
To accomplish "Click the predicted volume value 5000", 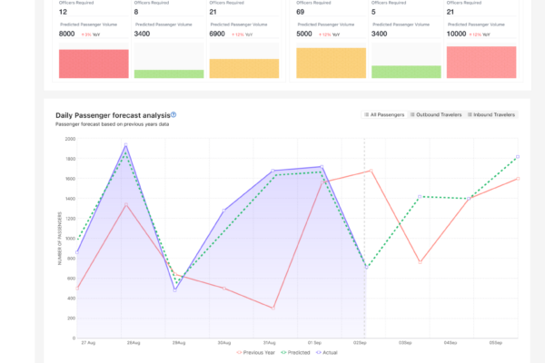I will pyautogui.click(x=304, y=34).
